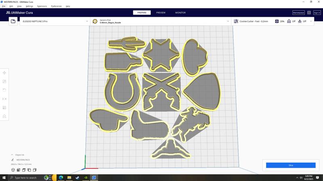
Task: Click the extruder 1 material icon
Action: tap(95, 21)
